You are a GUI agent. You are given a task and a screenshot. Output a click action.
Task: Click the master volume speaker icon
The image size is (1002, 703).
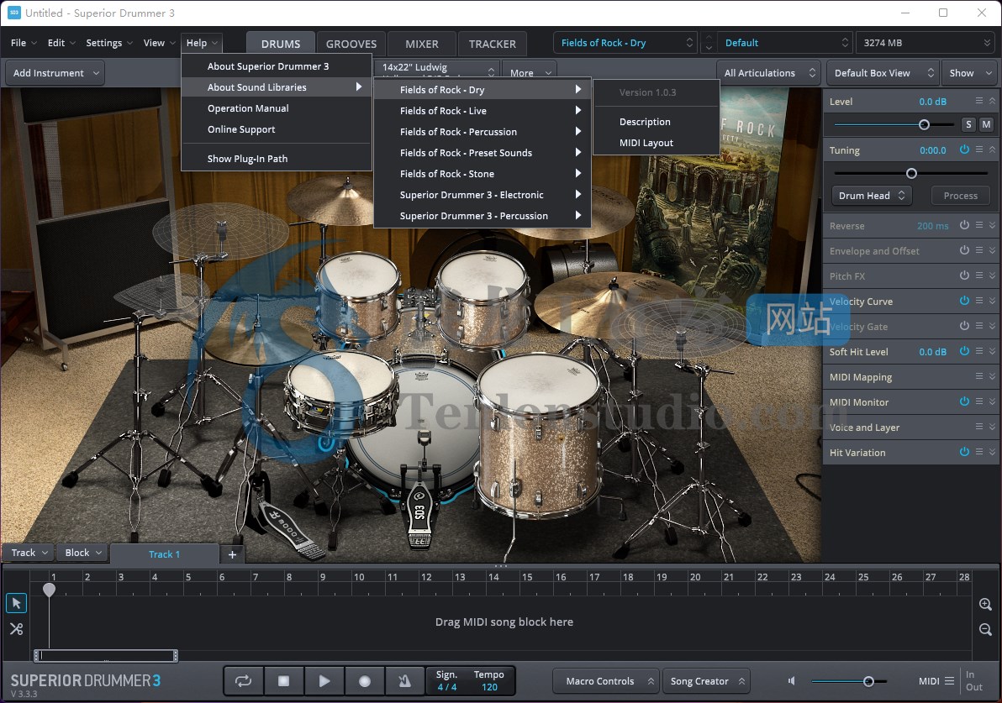[792, 680]
